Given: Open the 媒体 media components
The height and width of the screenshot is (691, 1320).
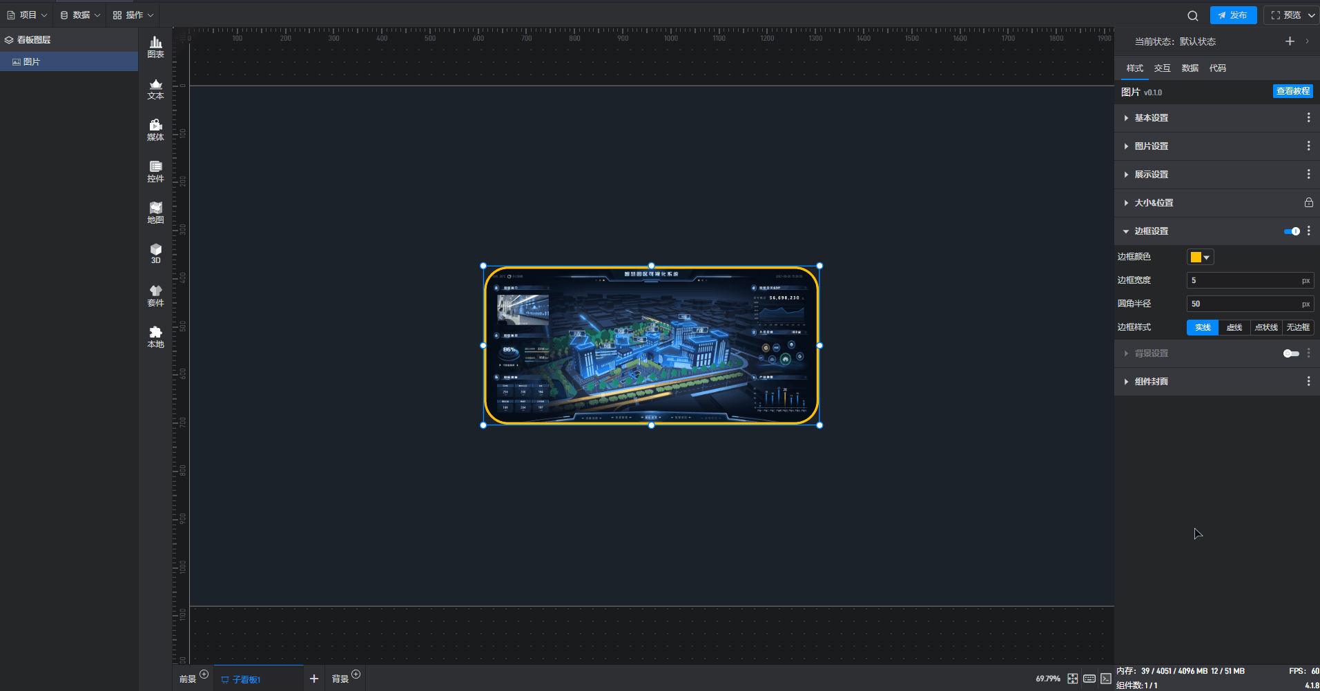Looking at the screenshot, I should 155,130.
